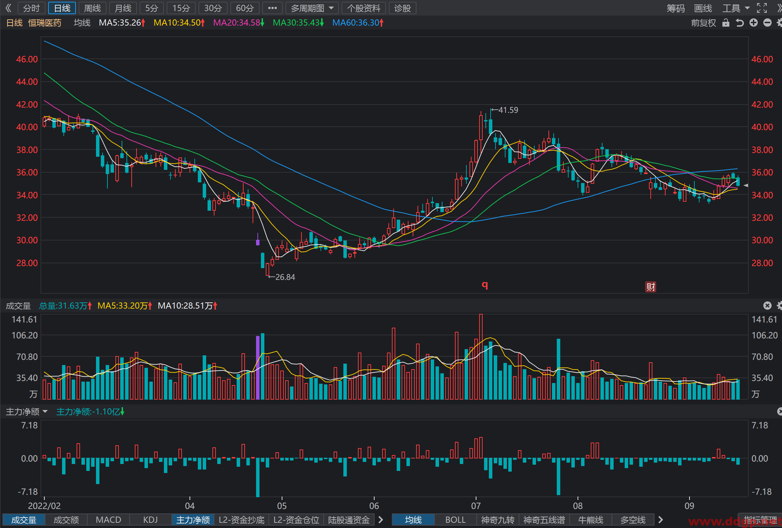The image size is (782, 528).
Task: Close the 成交量 volume panel
Action: (767, 306)
